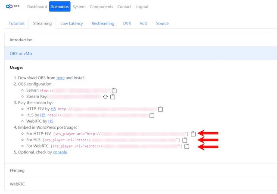Refresh the Stream Key
The image size is (277, 194).
click(106, 97)
